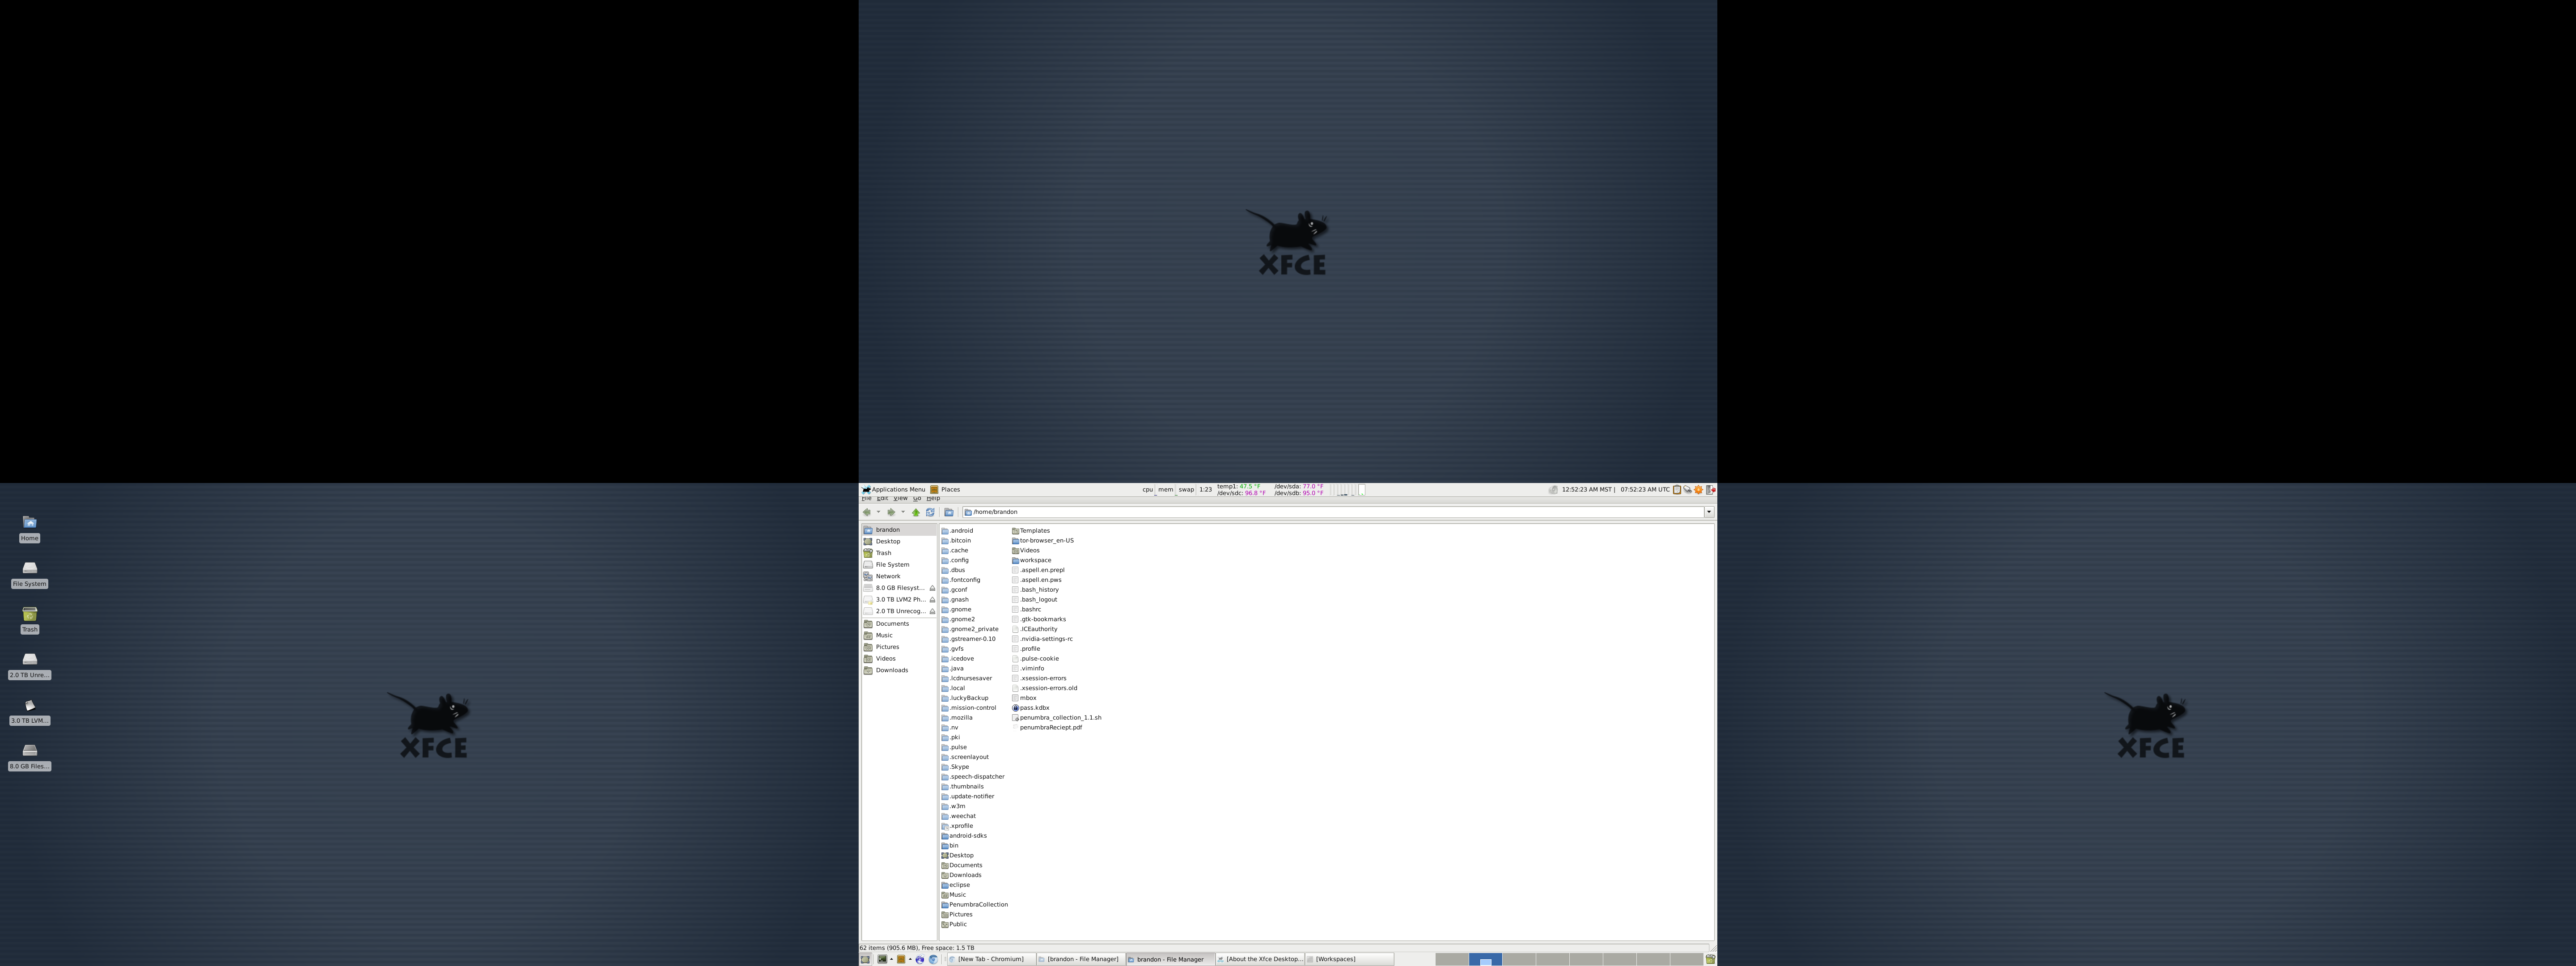Toggle show desktop button
The height and width of the screenshot is (966, 2576).
pyautogui.click(x=865, y=959)
